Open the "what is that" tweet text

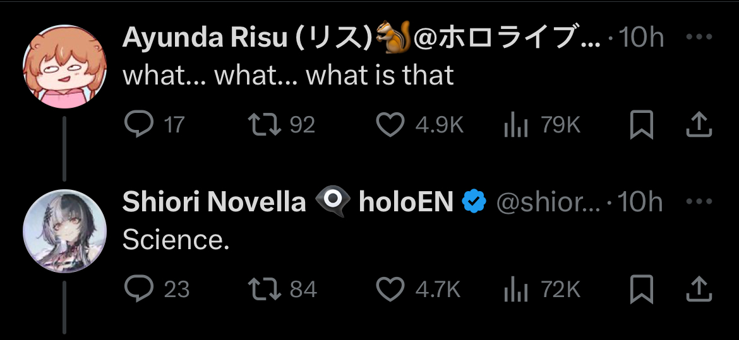[287, 76]
